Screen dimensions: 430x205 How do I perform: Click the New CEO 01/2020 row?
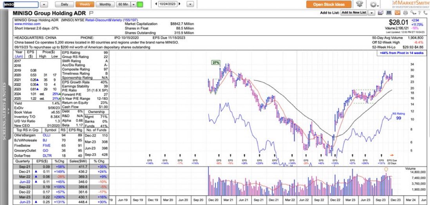click(37, 125)
